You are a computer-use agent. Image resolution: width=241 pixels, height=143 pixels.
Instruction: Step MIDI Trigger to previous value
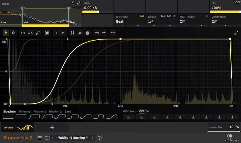click(186, 26)
